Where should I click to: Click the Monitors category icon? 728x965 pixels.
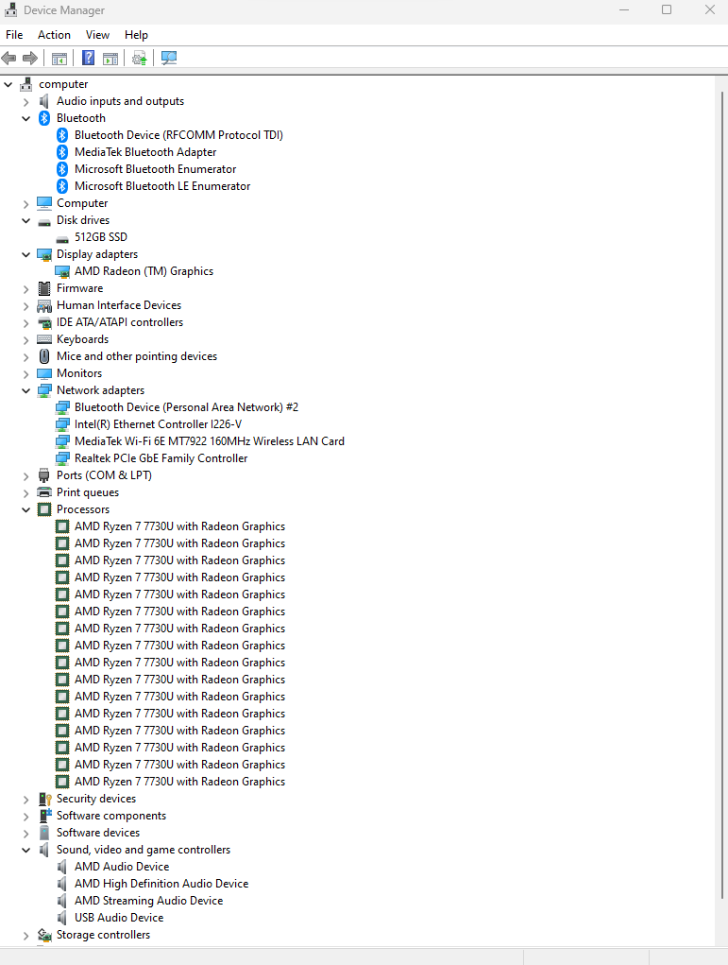(x=44, y=373)
